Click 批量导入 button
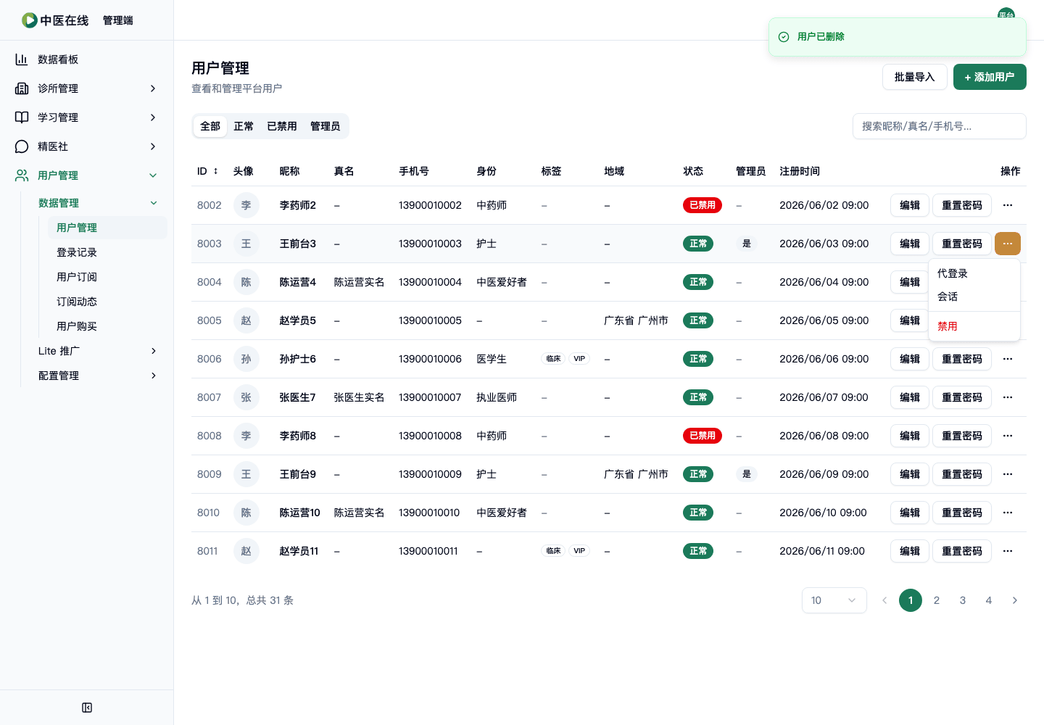Image resolution: width=1044 pixels, height=725 pixels. [915, 77]
